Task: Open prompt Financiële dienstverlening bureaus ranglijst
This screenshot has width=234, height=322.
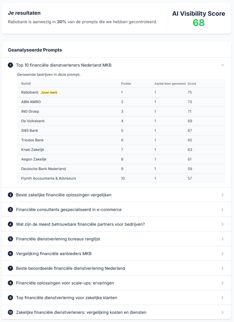Action: click(58, 239)
